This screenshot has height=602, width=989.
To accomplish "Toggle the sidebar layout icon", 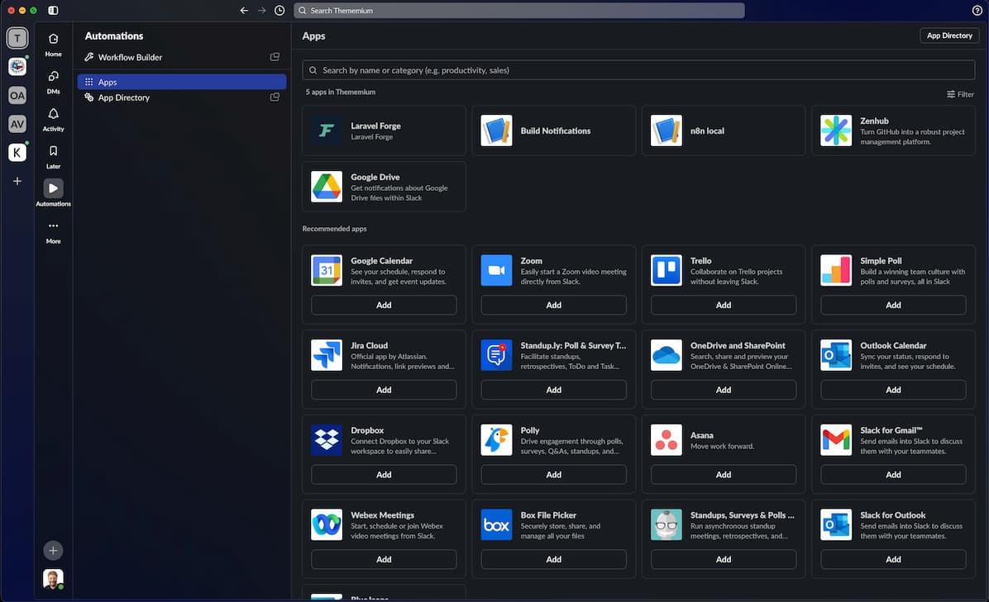I will click(x=53, y=11).
